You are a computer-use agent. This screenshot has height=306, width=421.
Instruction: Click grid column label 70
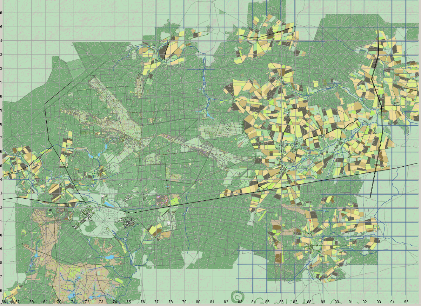59,302
